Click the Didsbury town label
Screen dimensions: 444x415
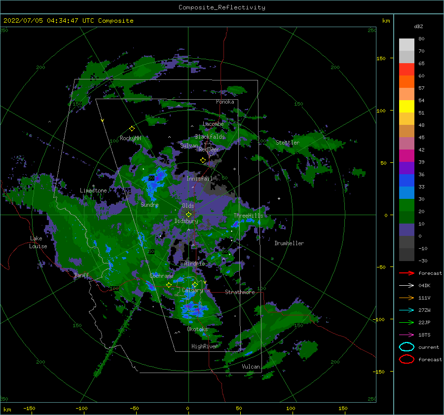point(186,221)
